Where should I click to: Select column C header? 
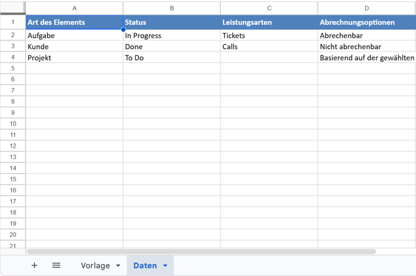(269, 8)
